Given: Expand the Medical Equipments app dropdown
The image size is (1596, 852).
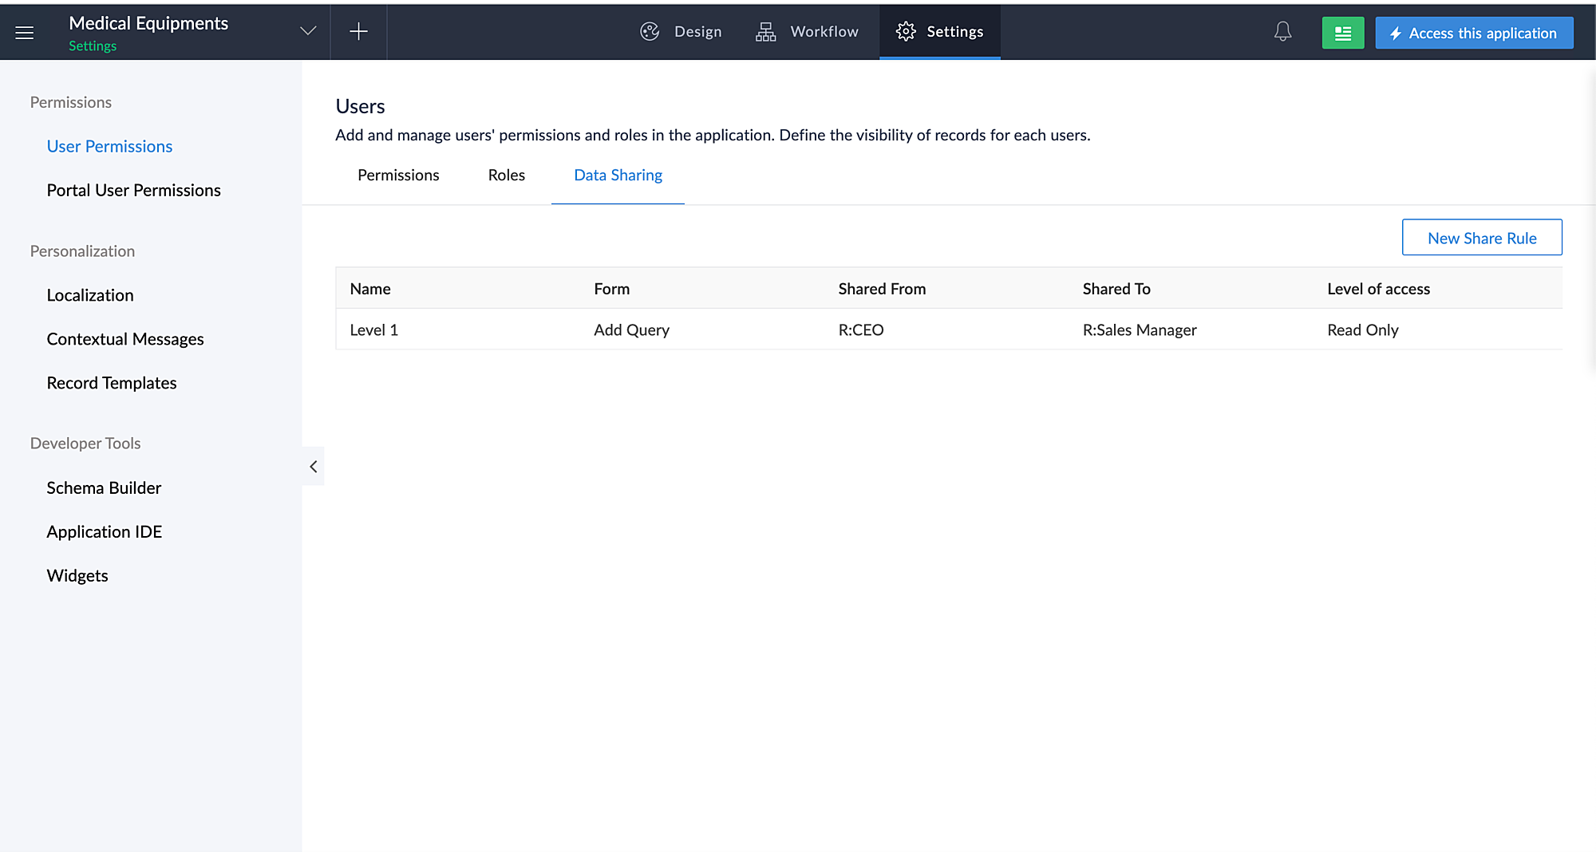Looking at the screenshot, I should coord(308,31).
